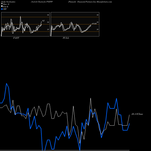Click the 'OBV' legend label
This screenshot has height=151, width=151.
click(5, 9)
